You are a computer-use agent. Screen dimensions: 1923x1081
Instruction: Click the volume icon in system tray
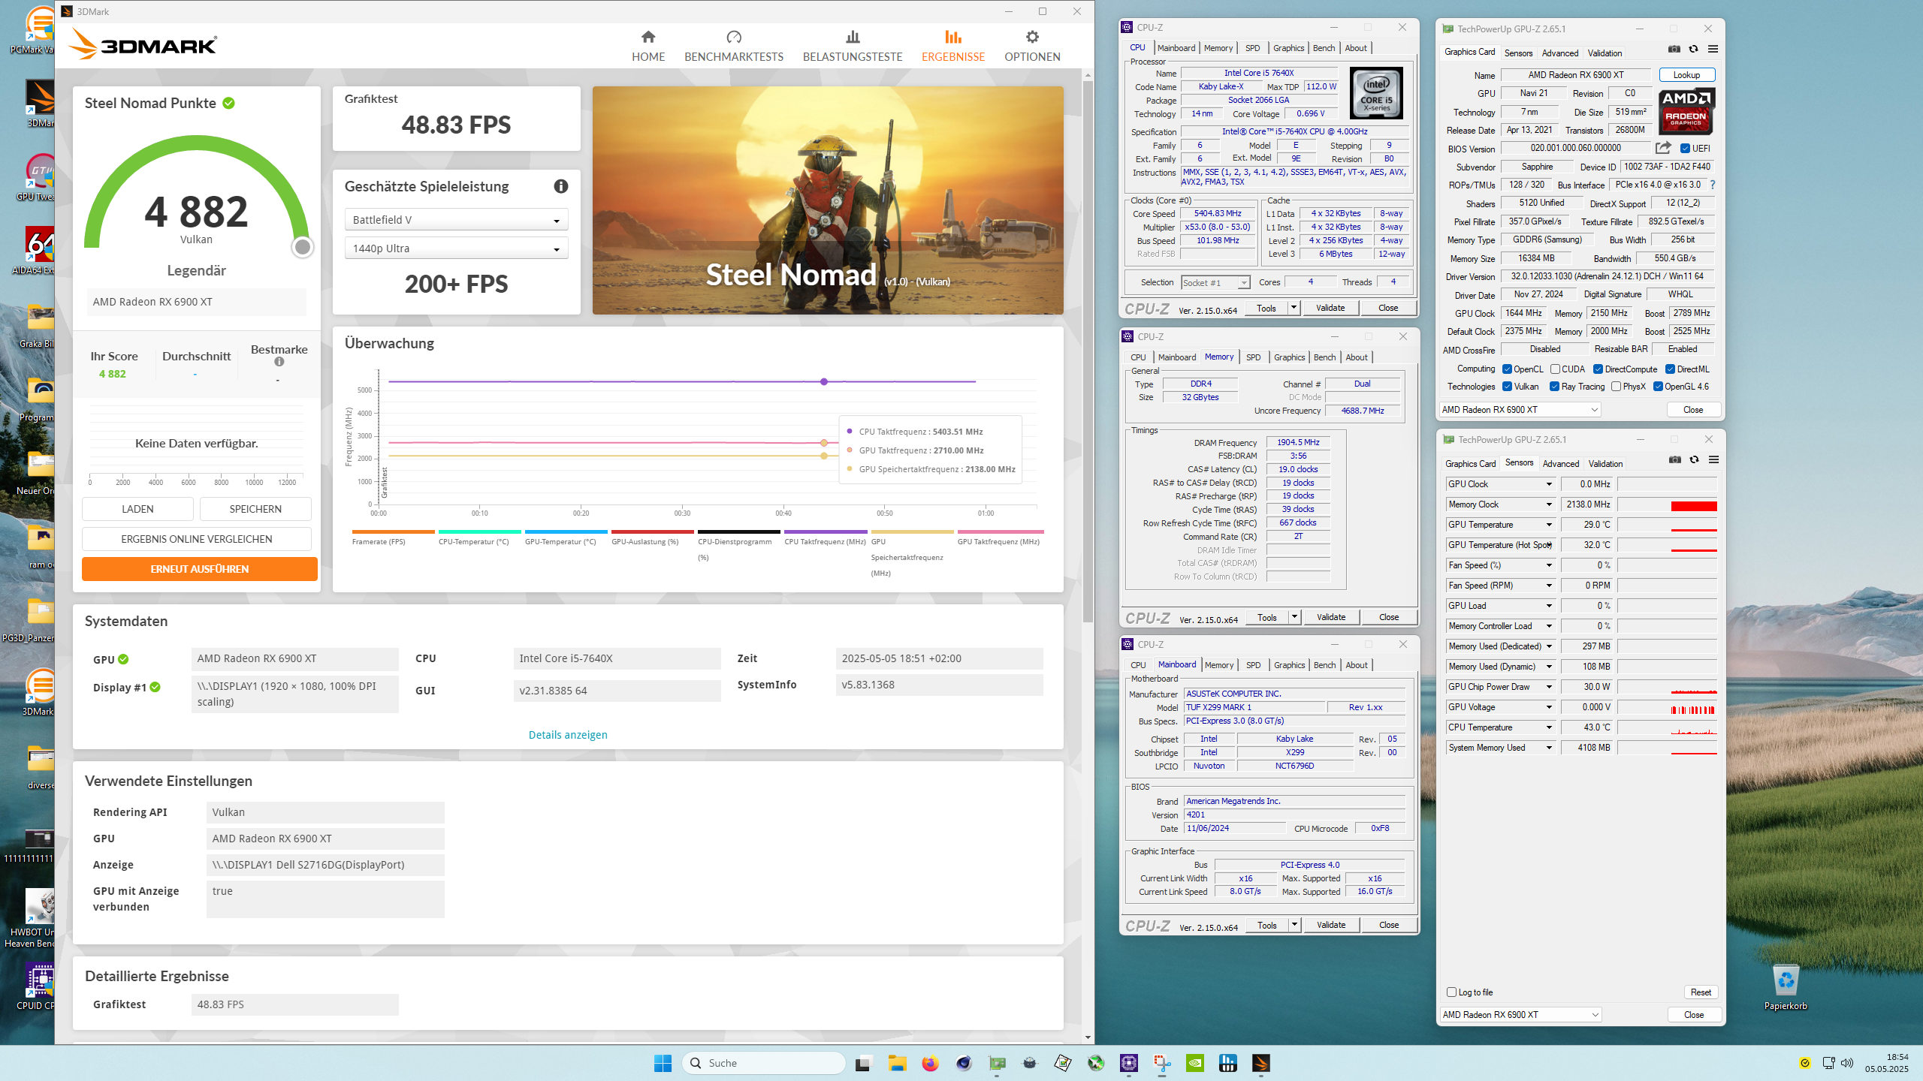tap(1847, 1063)
